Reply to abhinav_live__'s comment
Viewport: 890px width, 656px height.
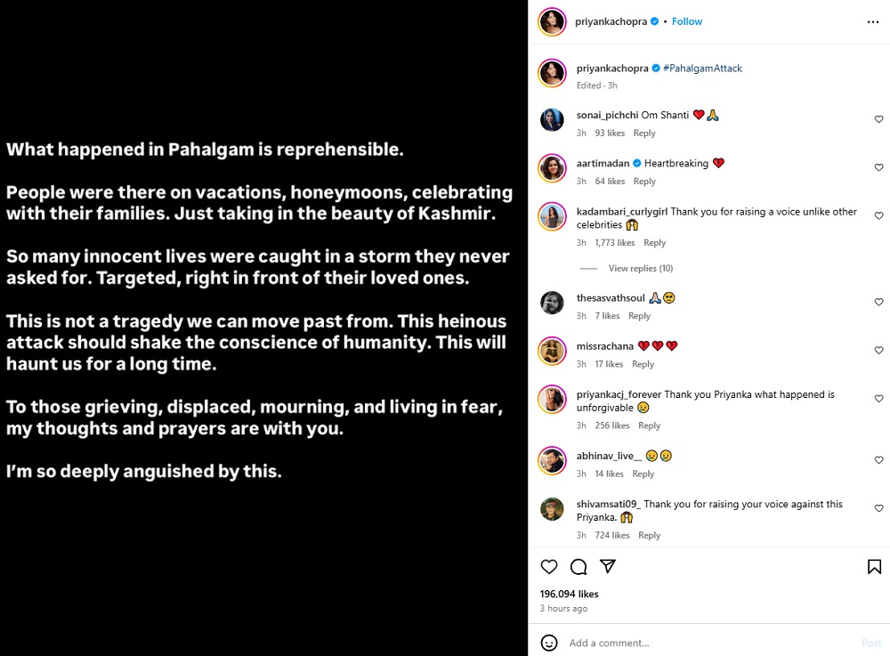click(x=643, y=474)
